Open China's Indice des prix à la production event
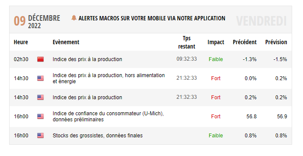This screenshot has height=156, width=303. click(88, 59)
